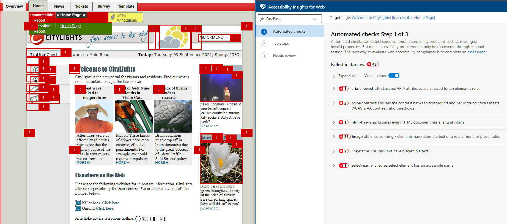Click the Show Annotations pencil icon
The height and width of the screenshot is (224, 507).
point(113,18)
